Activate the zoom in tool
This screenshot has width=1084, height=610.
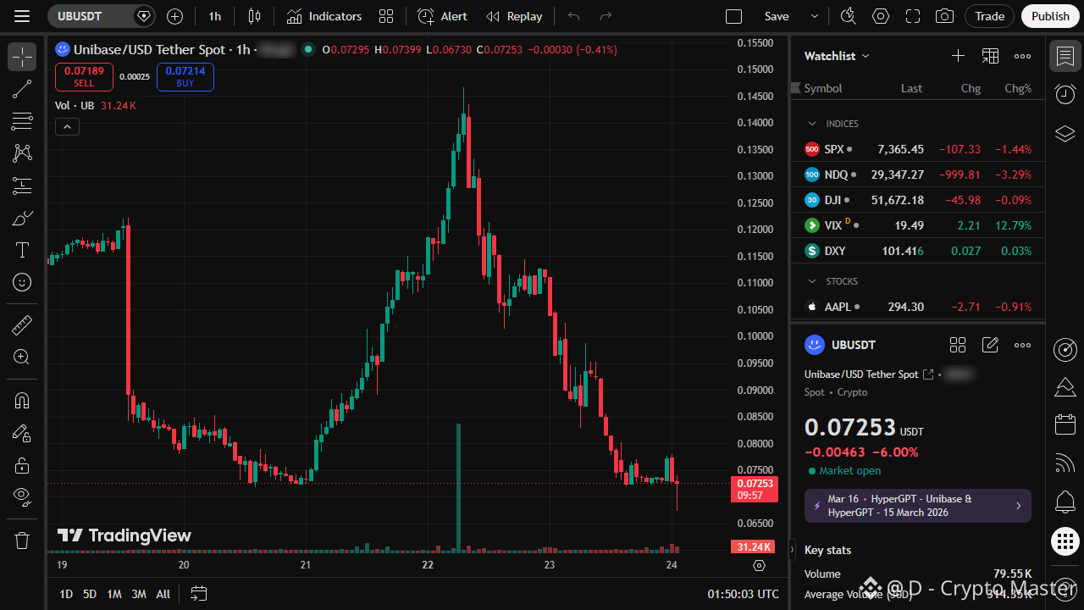[x=22, y=357]
